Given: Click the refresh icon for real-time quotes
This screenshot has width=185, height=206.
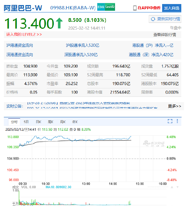Looking at the screenshot, I should click(153, 19).
